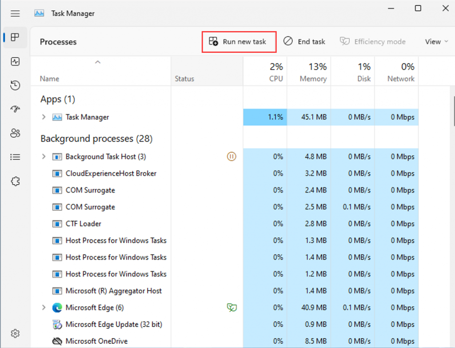This screenshot has width=455, height=348.
Task: Select the Services sidebar icon
Action: [15, 181]
